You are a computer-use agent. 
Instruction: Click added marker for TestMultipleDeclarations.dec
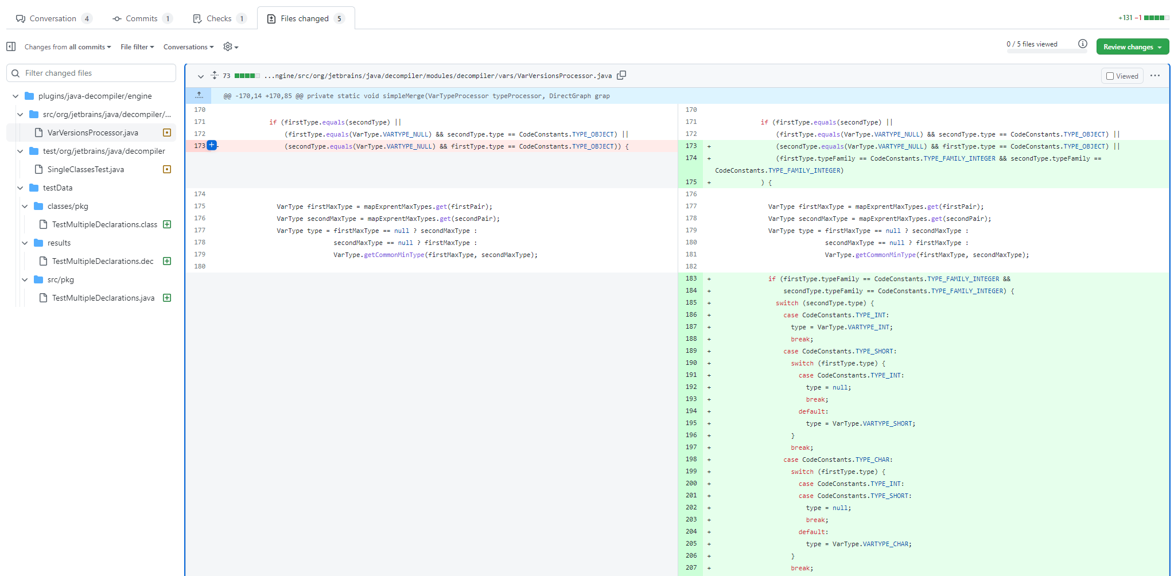167,261
